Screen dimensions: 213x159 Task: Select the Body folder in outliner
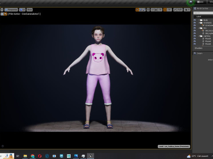(x=205, y=20)
